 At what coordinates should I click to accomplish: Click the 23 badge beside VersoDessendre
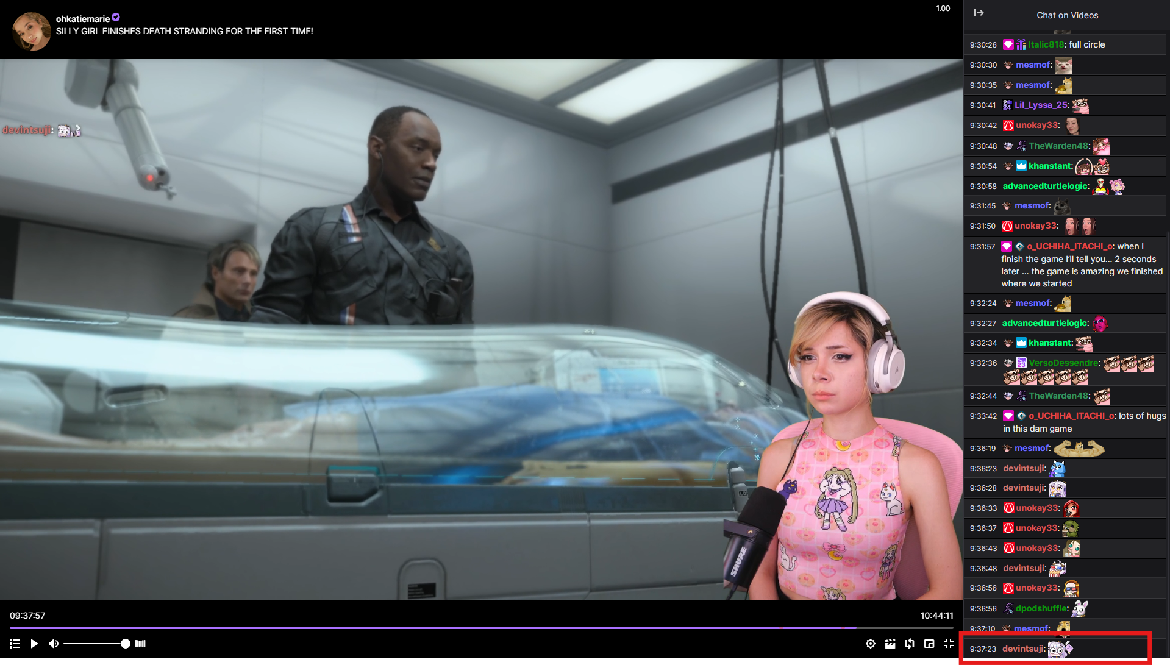(x=1021, y=363)
